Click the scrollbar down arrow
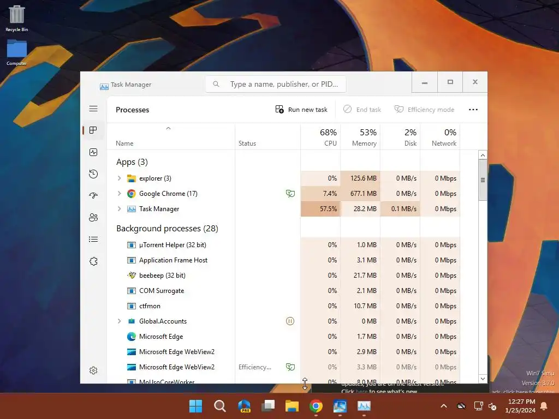This screenshot has width=559, height=419. pyautogui.click(x=483, y=379)
